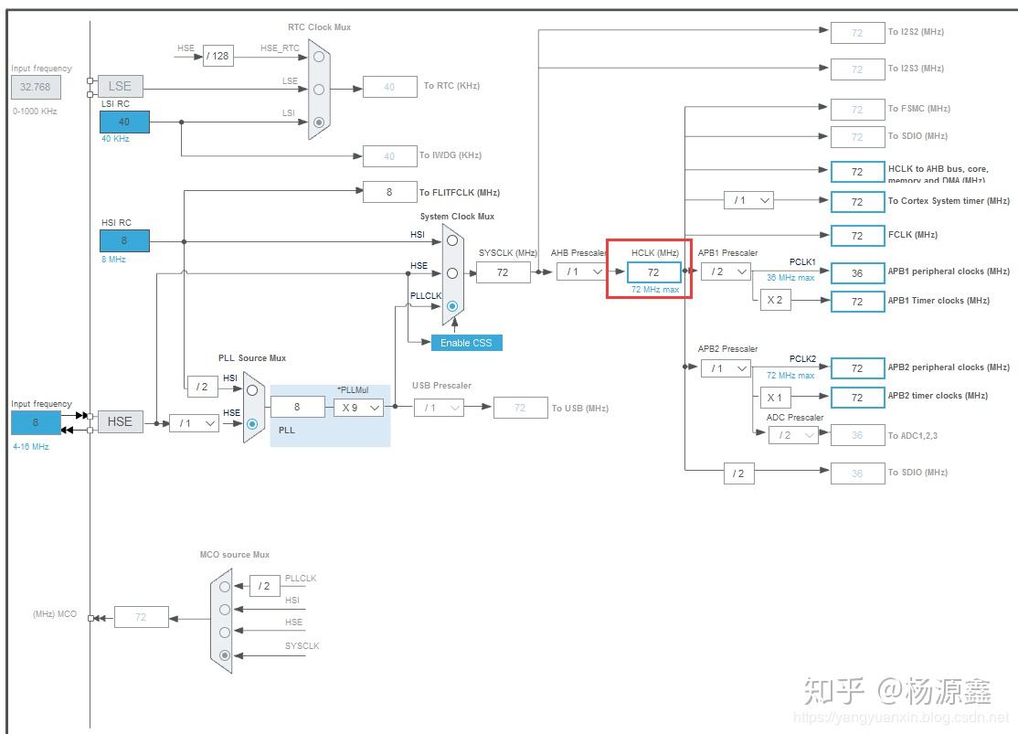1018x734 pixels.
Task: Open the APB1 Prescaler dropdown
Action: (726, 271)
